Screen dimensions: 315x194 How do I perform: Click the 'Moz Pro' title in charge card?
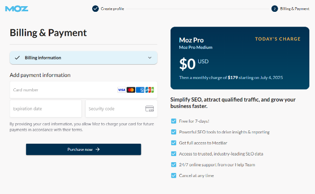click(191, 40)
